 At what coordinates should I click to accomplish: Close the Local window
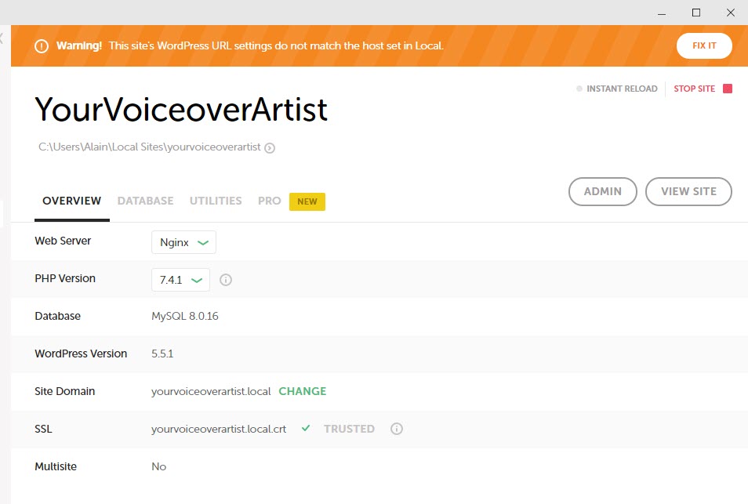pos(730,13)
